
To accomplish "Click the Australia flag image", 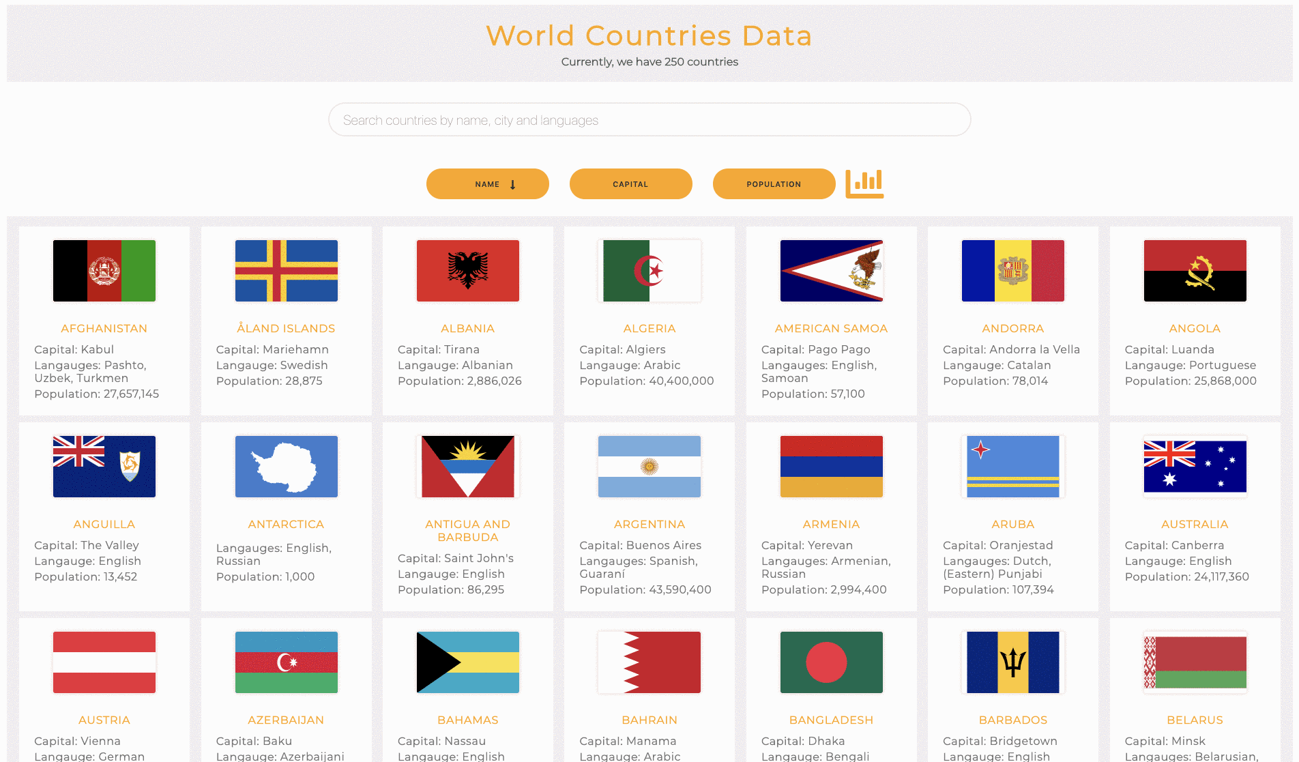I will 1194,466.
